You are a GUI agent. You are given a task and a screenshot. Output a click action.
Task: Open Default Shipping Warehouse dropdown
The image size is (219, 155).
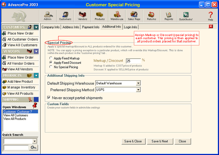[x=138, y=83]
